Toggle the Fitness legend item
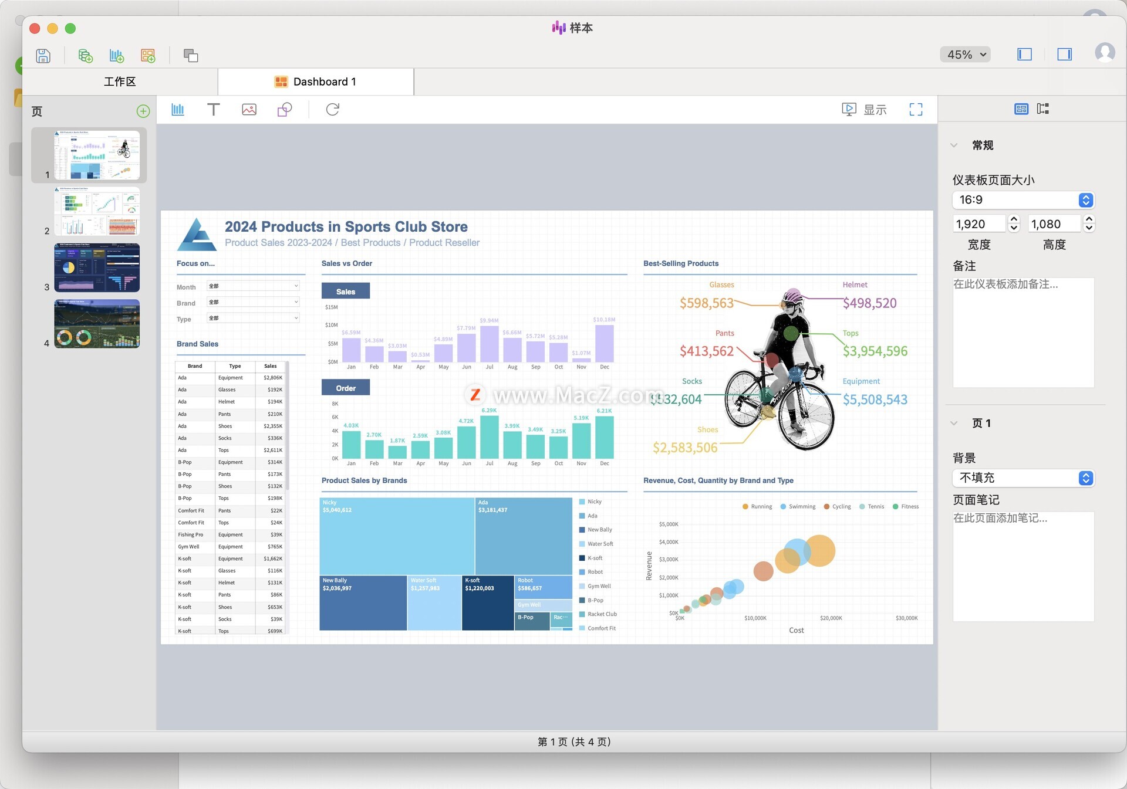1127x789 pixels. point(906,506)
